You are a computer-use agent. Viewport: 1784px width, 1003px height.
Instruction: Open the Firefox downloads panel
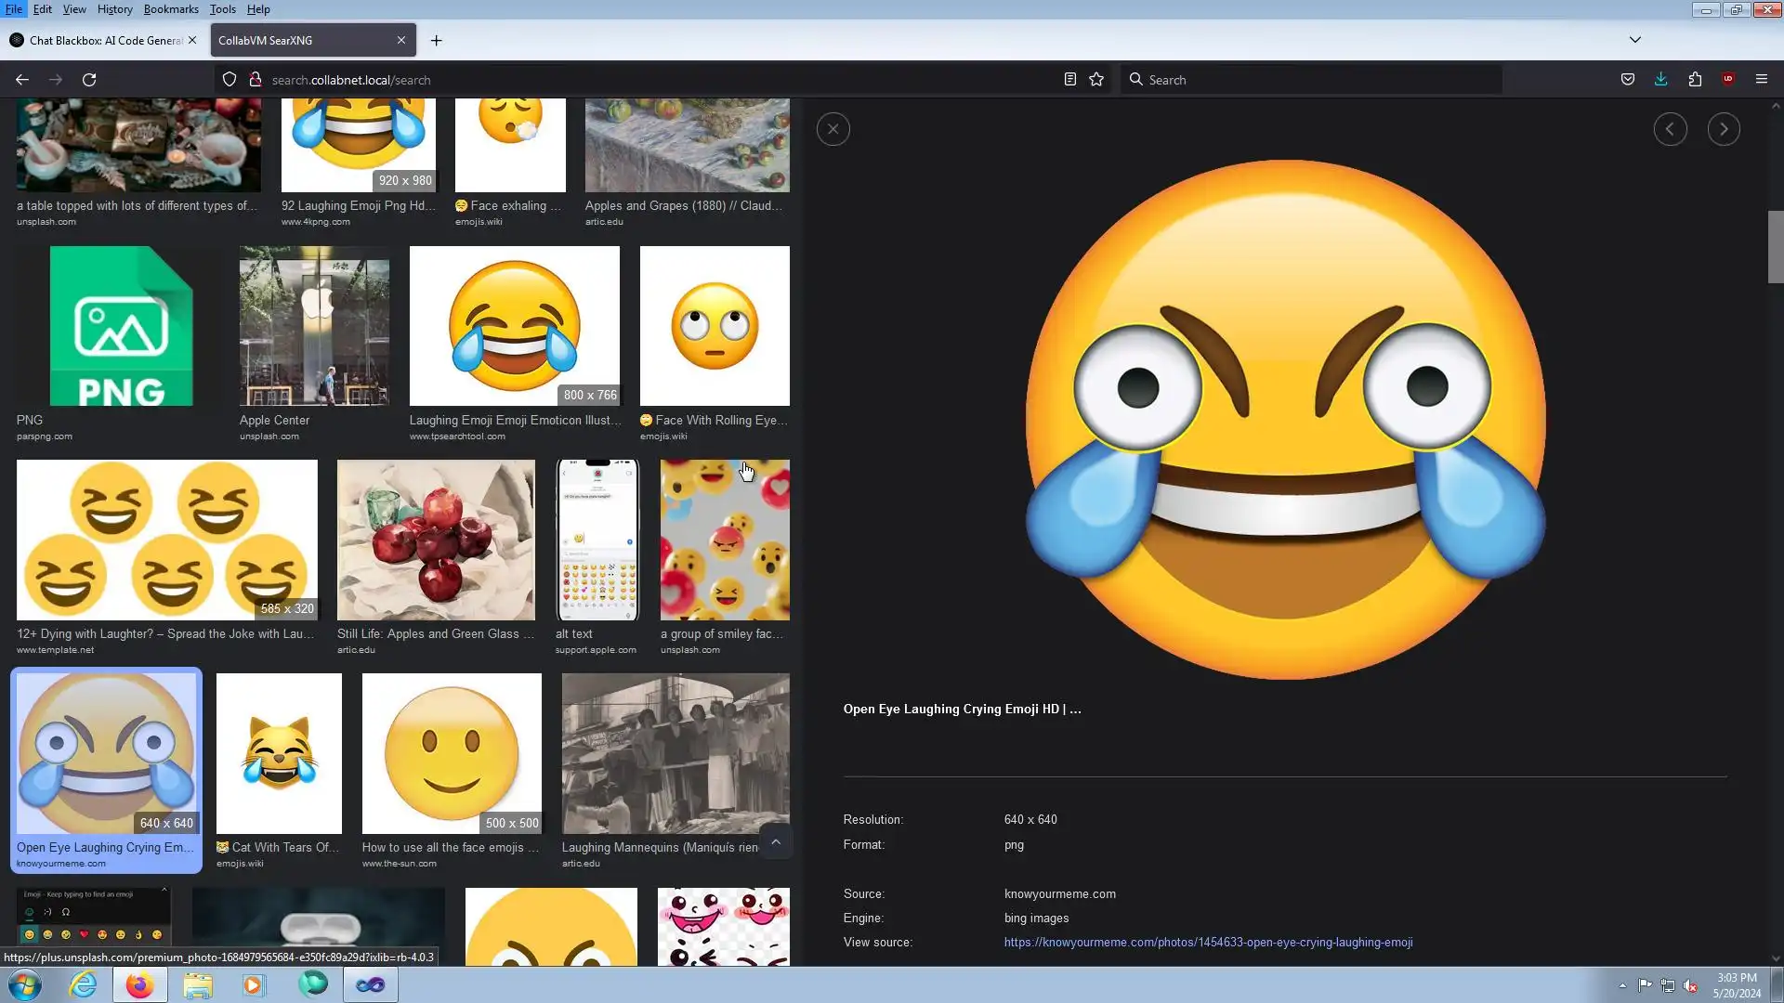[1660, 80]
